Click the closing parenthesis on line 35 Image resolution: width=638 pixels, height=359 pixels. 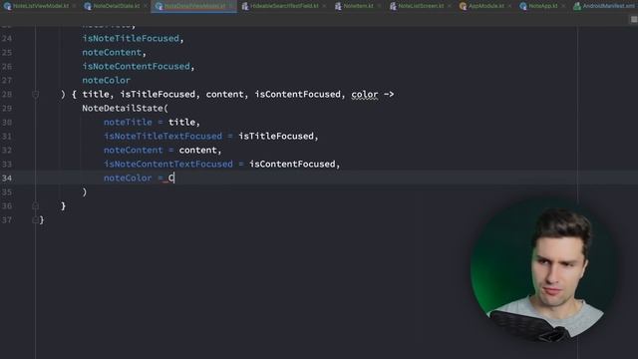point(85,191)
